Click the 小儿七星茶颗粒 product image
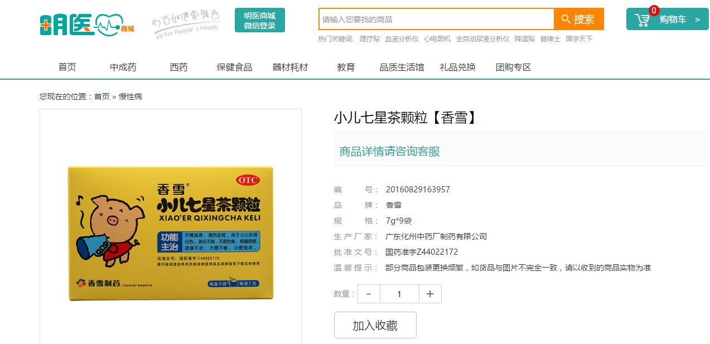 171,233
